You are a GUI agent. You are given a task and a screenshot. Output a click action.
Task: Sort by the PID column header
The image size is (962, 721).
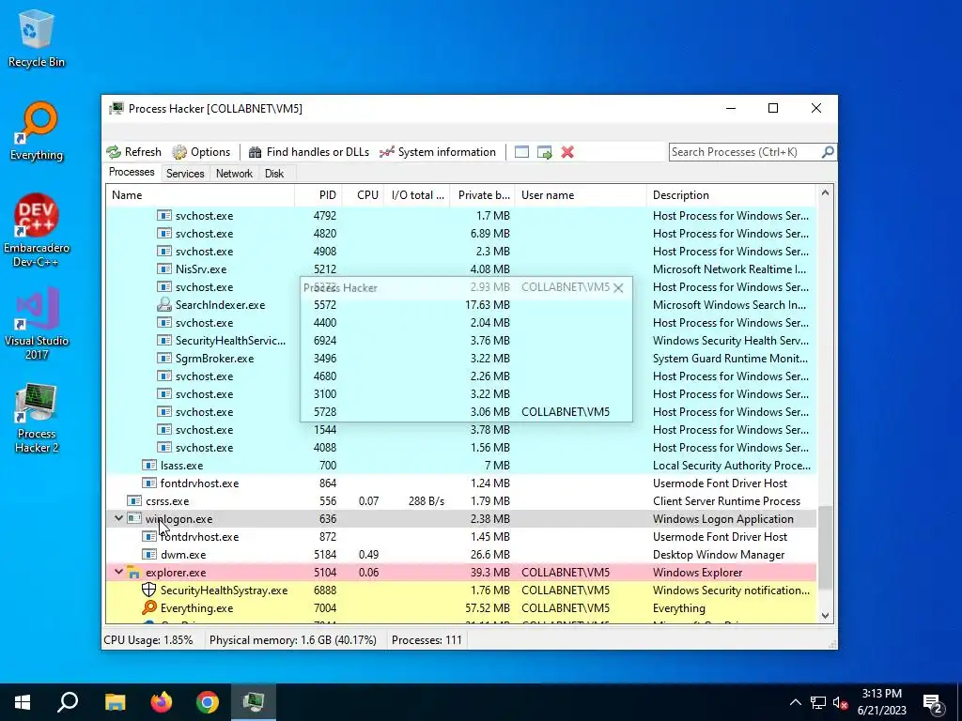coord(318,195)
